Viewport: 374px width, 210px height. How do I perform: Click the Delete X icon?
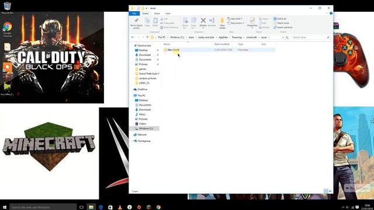203,20
